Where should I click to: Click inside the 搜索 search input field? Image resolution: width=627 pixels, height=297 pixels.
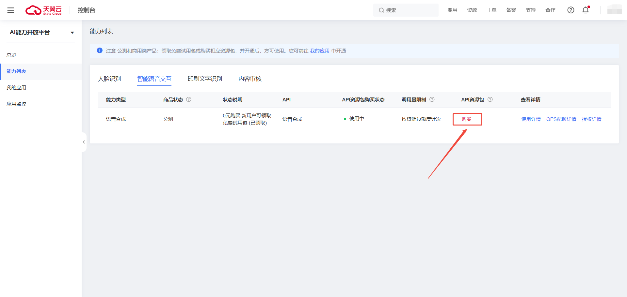(405, 10)
